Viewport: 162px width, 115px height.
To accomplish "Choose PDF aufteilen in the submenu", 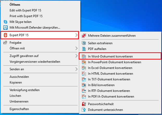I will click(x=97, y=49).
